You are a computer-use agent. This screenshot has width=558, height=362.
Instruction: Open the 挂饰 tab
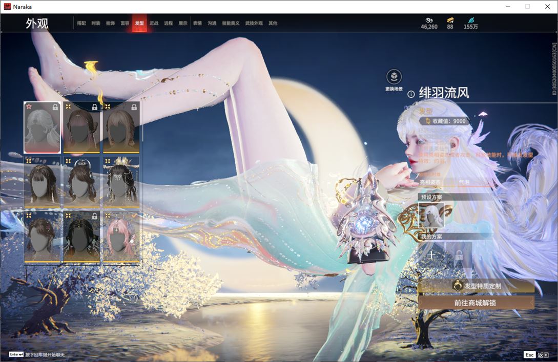point(110,23)
